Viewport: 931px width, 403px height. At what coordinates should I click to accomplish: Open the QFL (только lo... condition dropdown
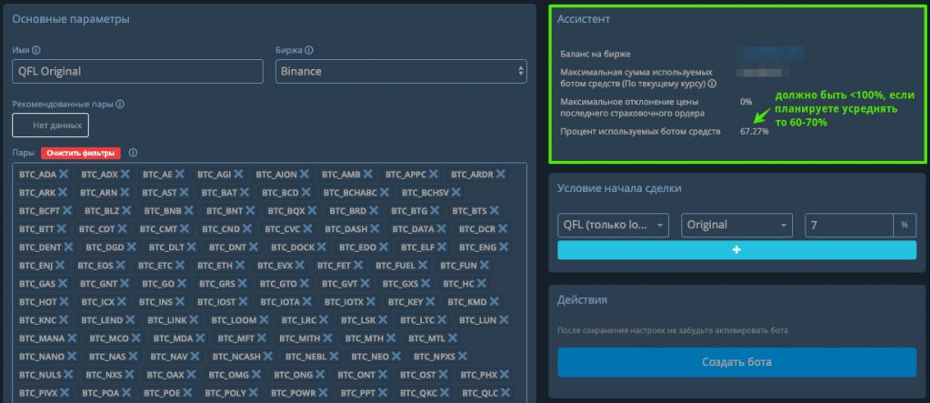coord(614,226)
